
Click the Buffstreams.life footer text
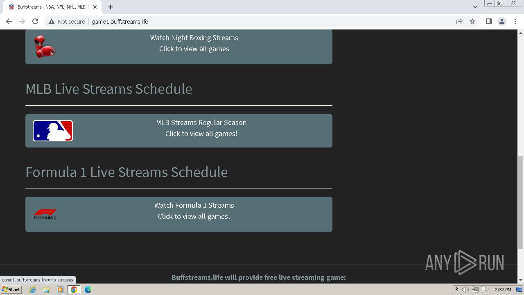coord(259,277)
